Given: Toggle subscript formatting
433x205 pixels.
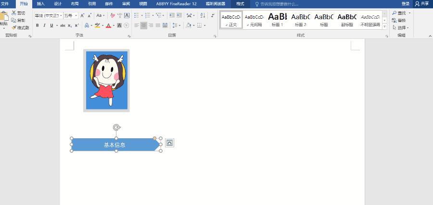Looking at the screenshot, I should (70, 25).
